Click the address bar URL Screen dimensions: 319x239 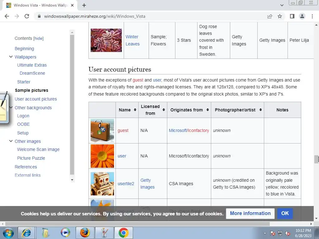point(95,16)
